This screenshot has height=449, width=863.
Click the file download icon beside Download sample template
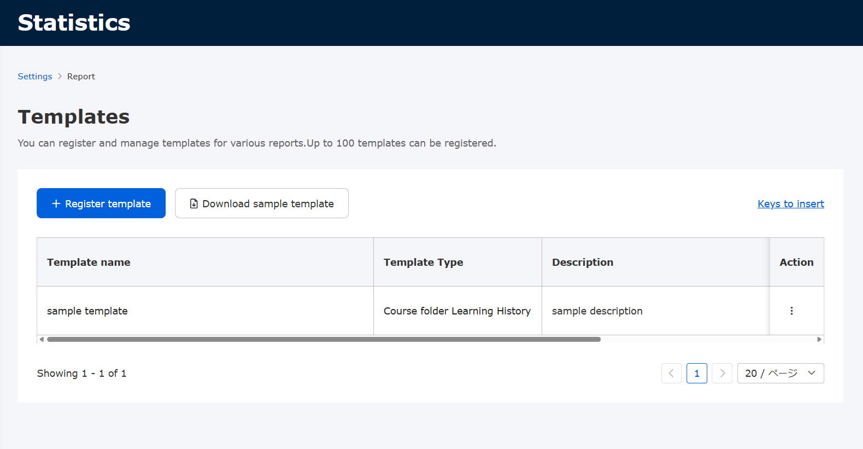coord(193,203)
